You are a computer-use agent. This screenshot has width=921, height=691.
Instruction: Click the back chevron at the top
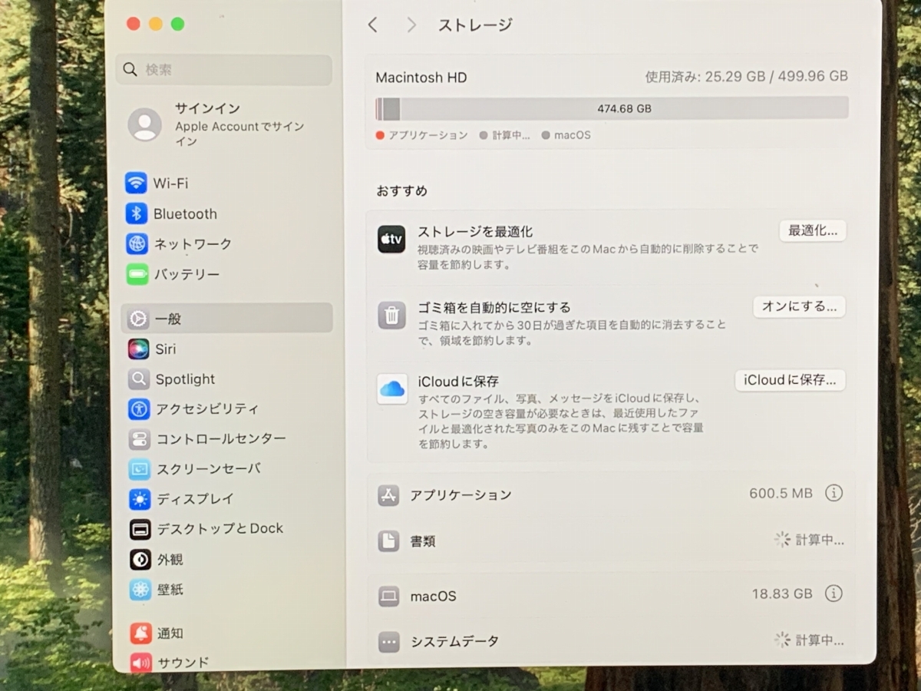(x=372, y=25)
